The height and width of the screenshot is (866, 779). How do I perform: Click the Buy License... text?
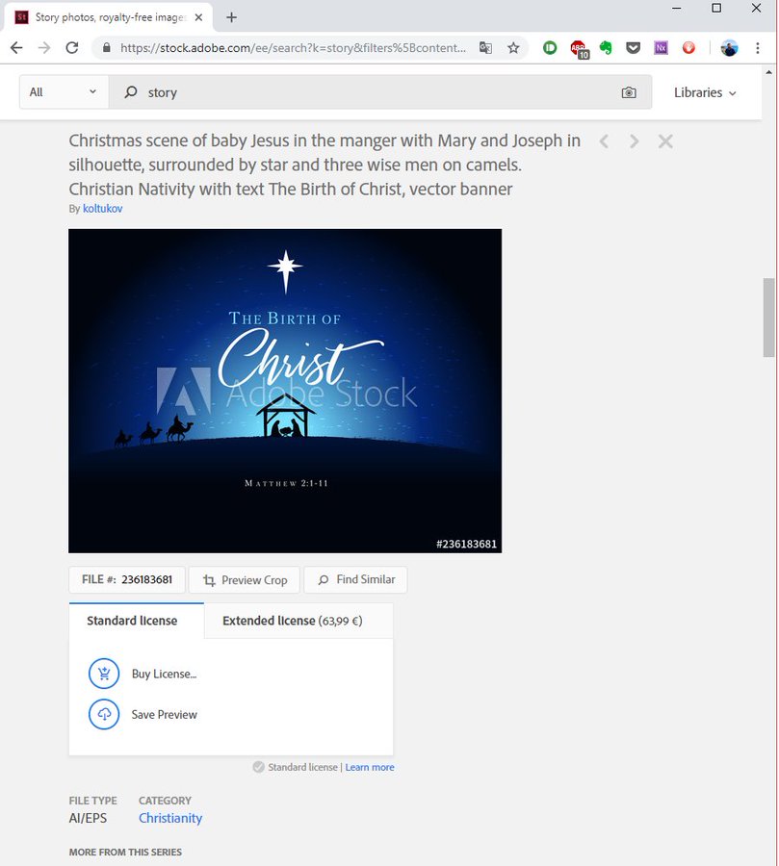pos(165,674)
